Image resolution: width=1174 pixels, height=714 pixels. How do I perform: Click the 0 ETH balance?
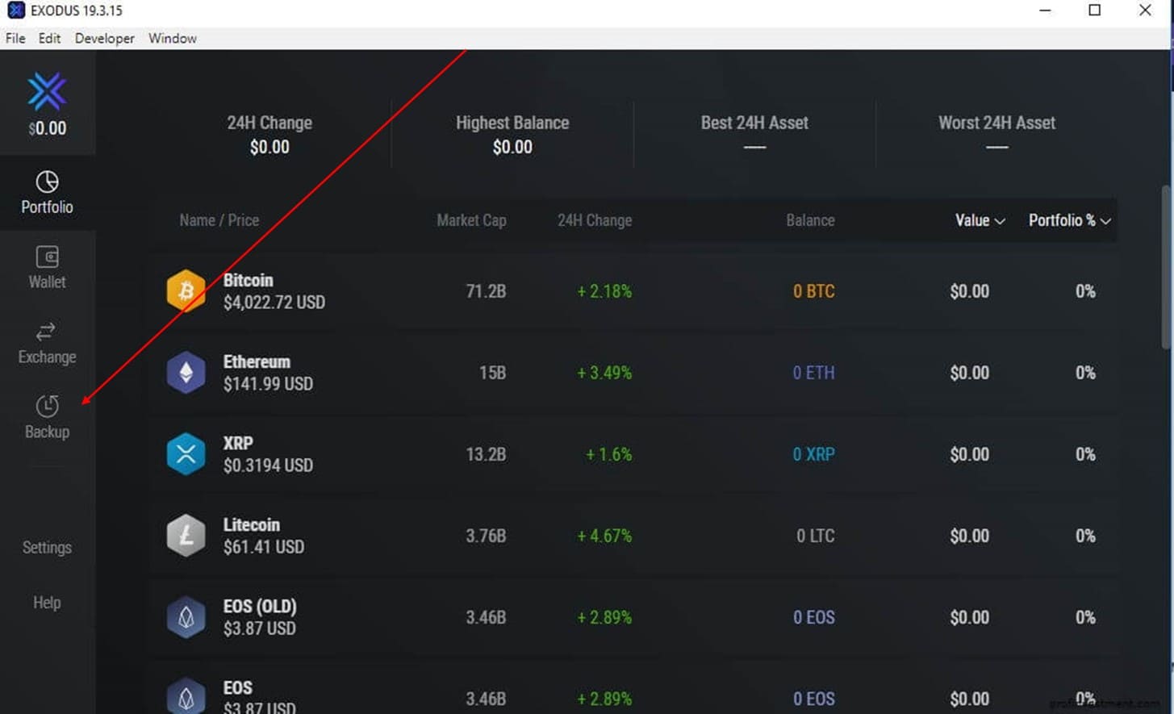[813, 373]
